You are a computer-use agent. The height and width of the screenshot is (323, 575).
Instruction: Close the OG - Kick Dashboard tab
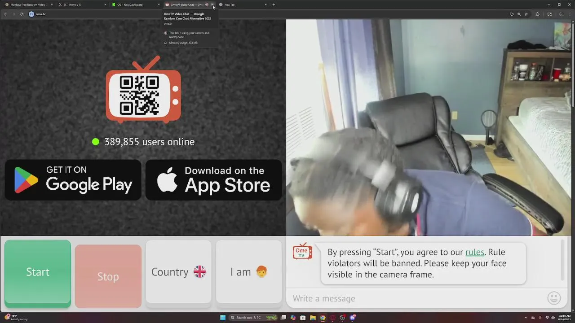[159, 4]
